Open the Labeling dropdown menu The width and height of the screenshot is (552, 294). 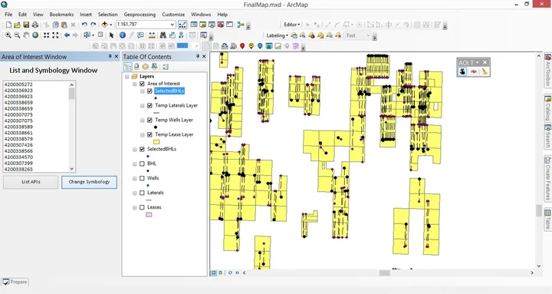[x=277, y=35]
